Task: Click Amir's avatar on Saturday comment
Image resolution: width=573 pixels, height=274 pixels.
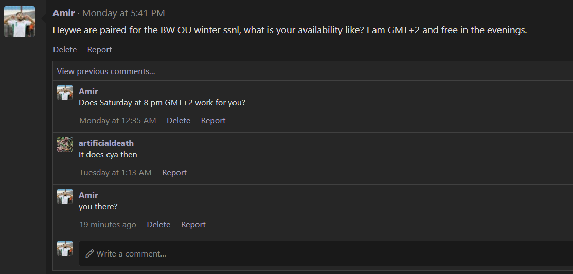Action: click(65, 93)
